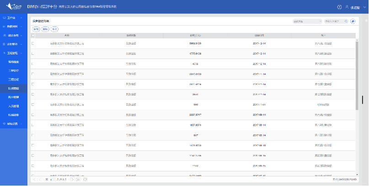This screenshot has height=186, width=369.
Task: Click the date 2017-11-01 cell
Action: point(259,105)
